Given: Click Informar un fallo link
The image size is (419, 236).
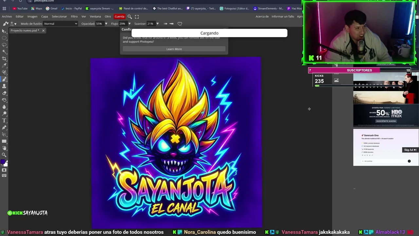Looking at the screenshot, I should 283,17.
